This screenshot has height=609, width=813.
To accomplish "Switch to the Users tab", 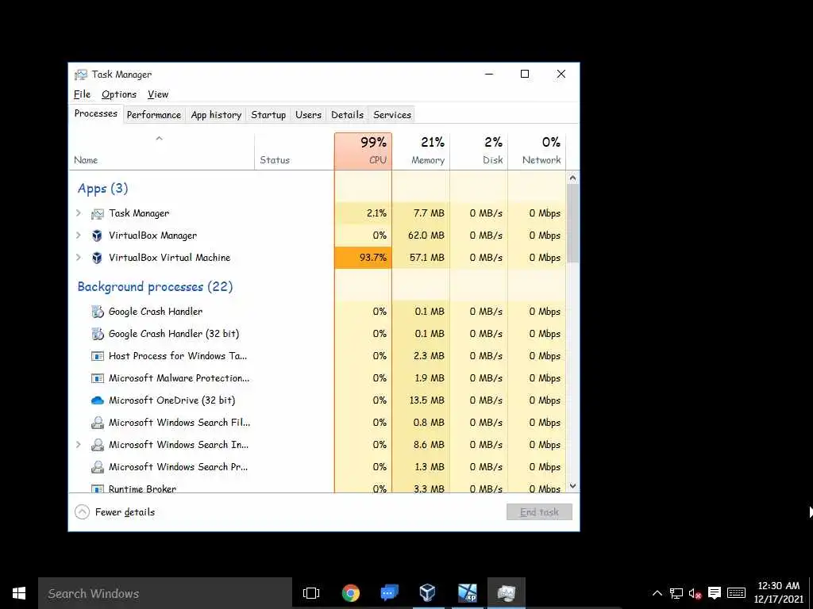I will pyautogui.click(x=309, y=115).
